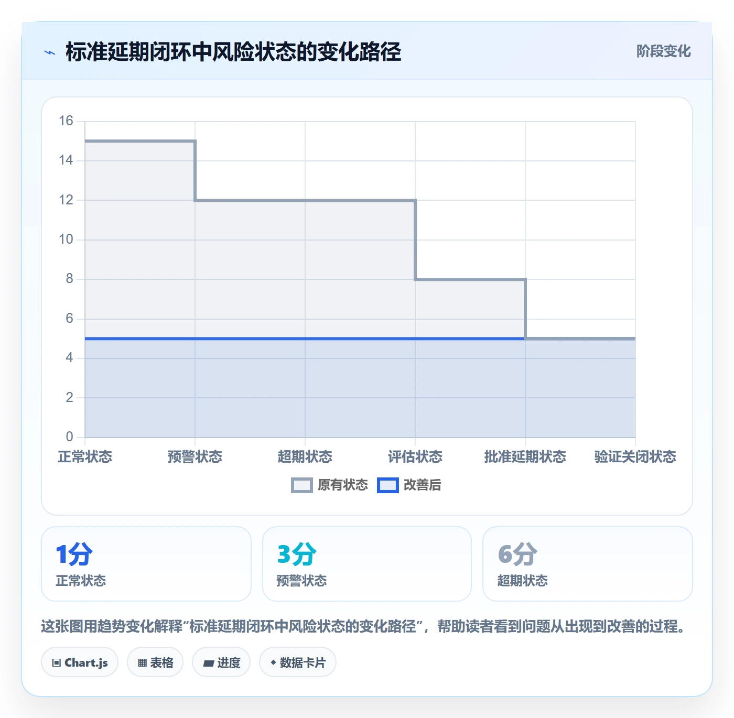Select the Chart.js tag chip
Image resolution: width=734 pixels, height=718 pixels.
tap(80, 662)
